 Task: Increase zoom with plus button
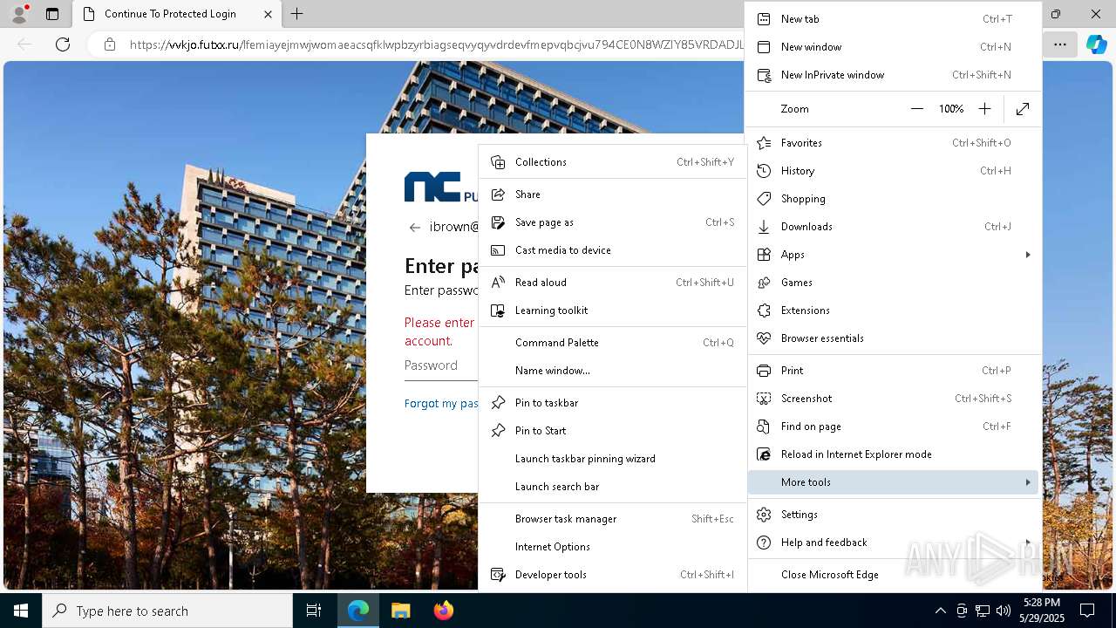tap(984, 109)
